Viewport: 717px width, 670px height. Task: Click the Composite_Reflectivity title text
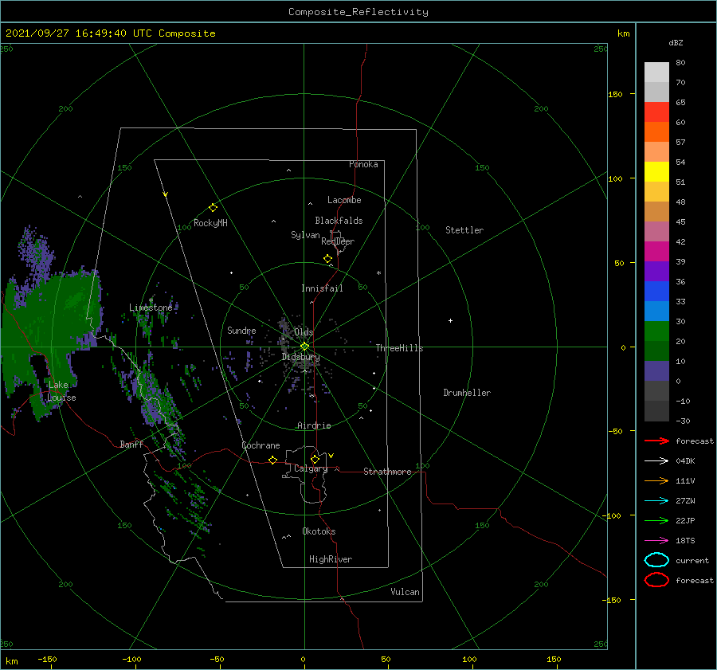(358, 12)
